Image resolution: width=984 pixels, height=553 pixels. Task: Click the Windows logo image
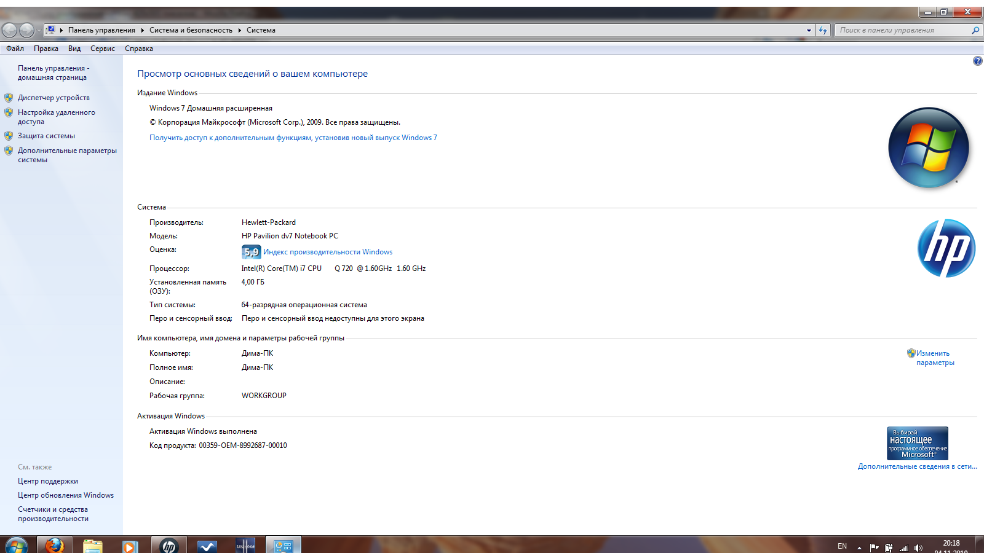pos(929,148)
